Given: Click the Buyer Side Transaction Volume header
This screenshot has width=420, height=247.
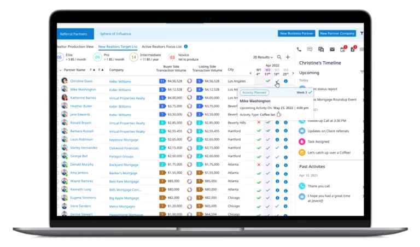Looking at the screenshot, I should [x=171, y=68].
